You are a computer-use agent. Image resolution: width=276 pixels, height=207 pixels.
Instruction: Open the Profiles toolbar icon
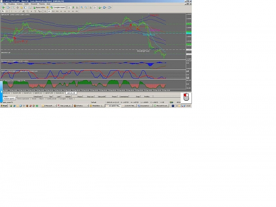[x=8, y=8]
